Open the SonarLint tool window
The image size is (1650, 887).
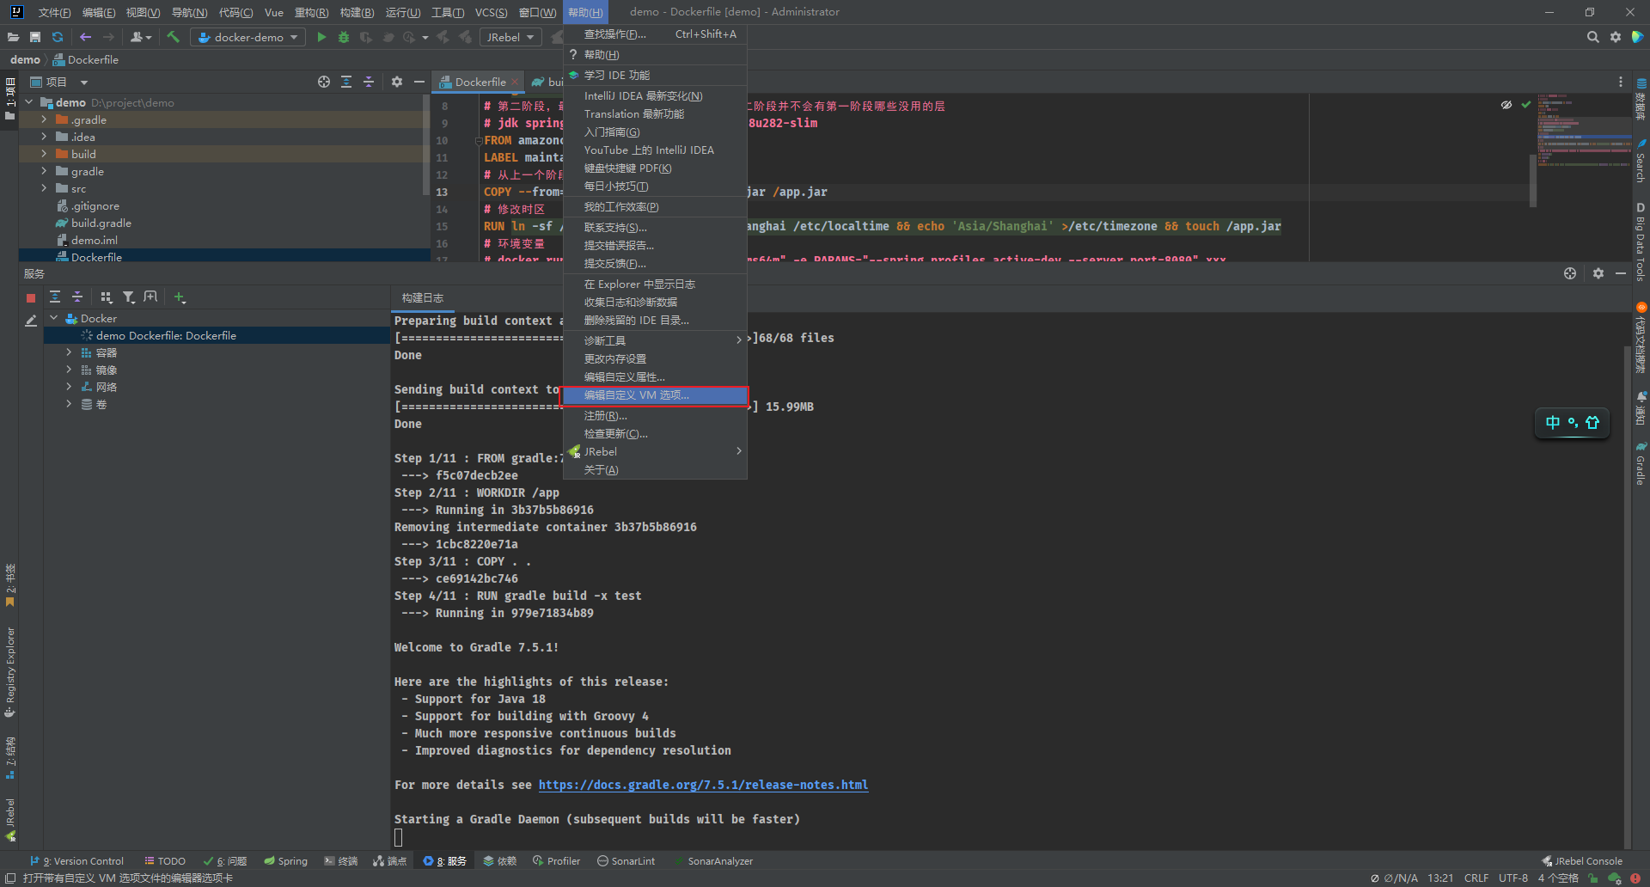coord(626,860)
